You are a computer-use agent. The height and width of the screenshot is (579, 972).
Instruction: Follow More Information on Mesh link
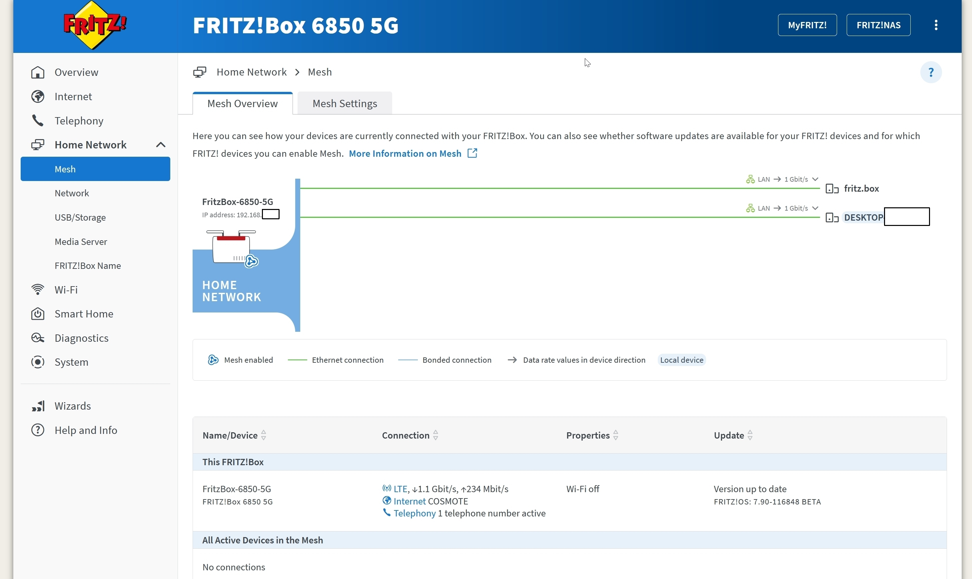[x=405, y=153]
